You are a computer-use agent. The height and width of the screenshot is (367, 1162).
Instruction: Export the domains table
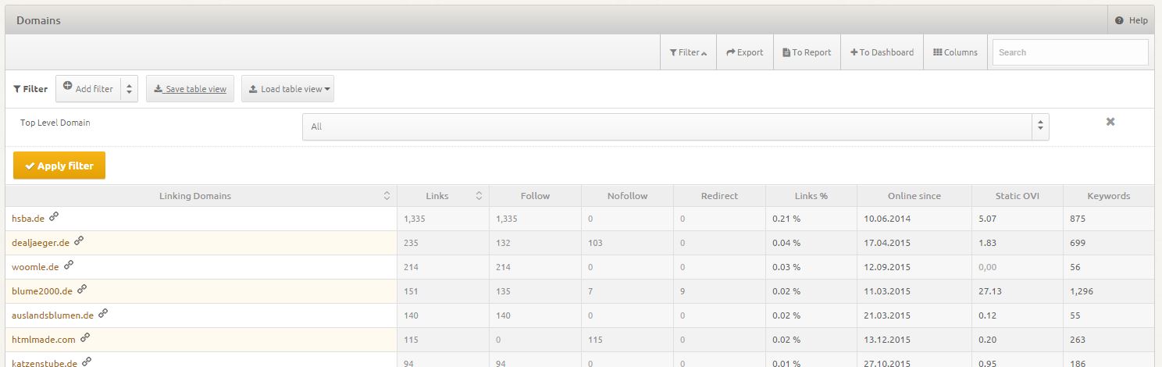(745, 52)
